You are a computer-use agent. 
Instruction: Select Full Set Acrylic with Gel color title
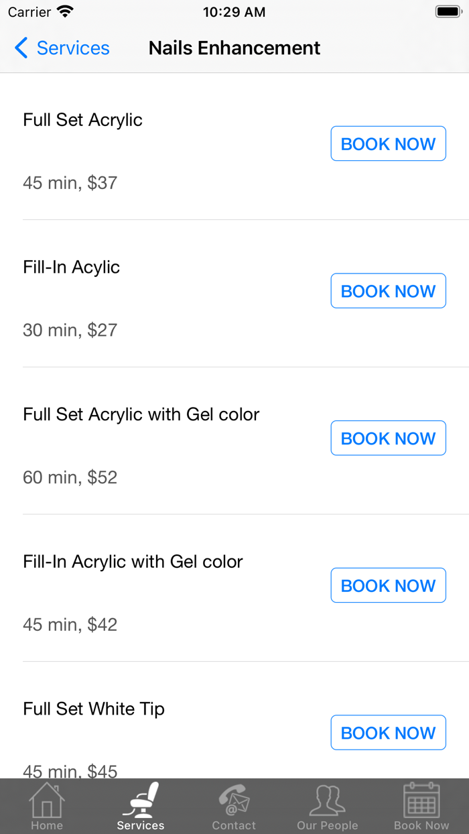tap(141, 414)
